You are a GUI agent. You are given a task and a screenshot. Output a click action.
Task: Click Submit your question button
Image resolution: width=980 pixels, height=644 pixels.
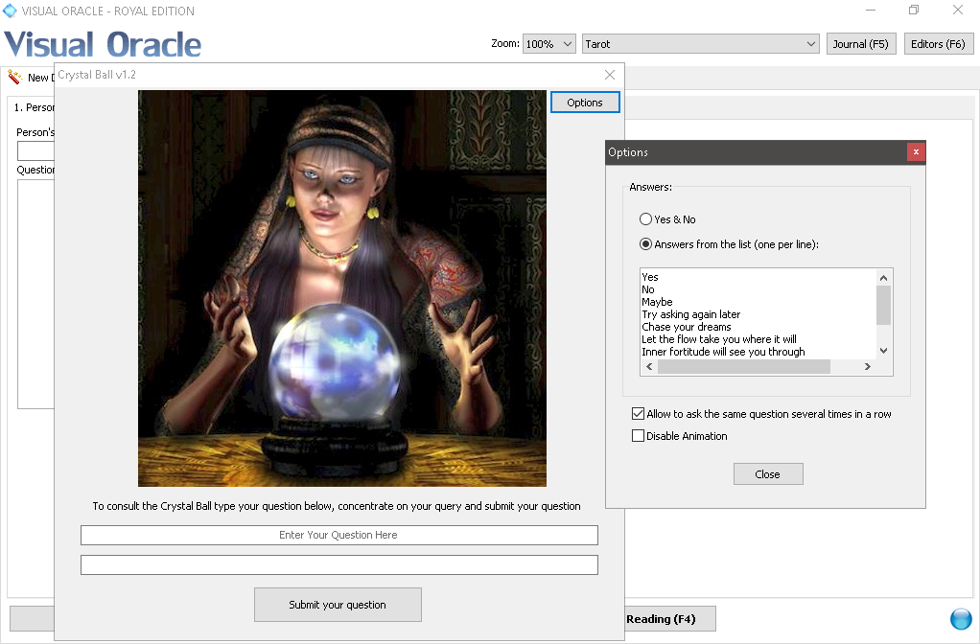(x=338, y=605)
